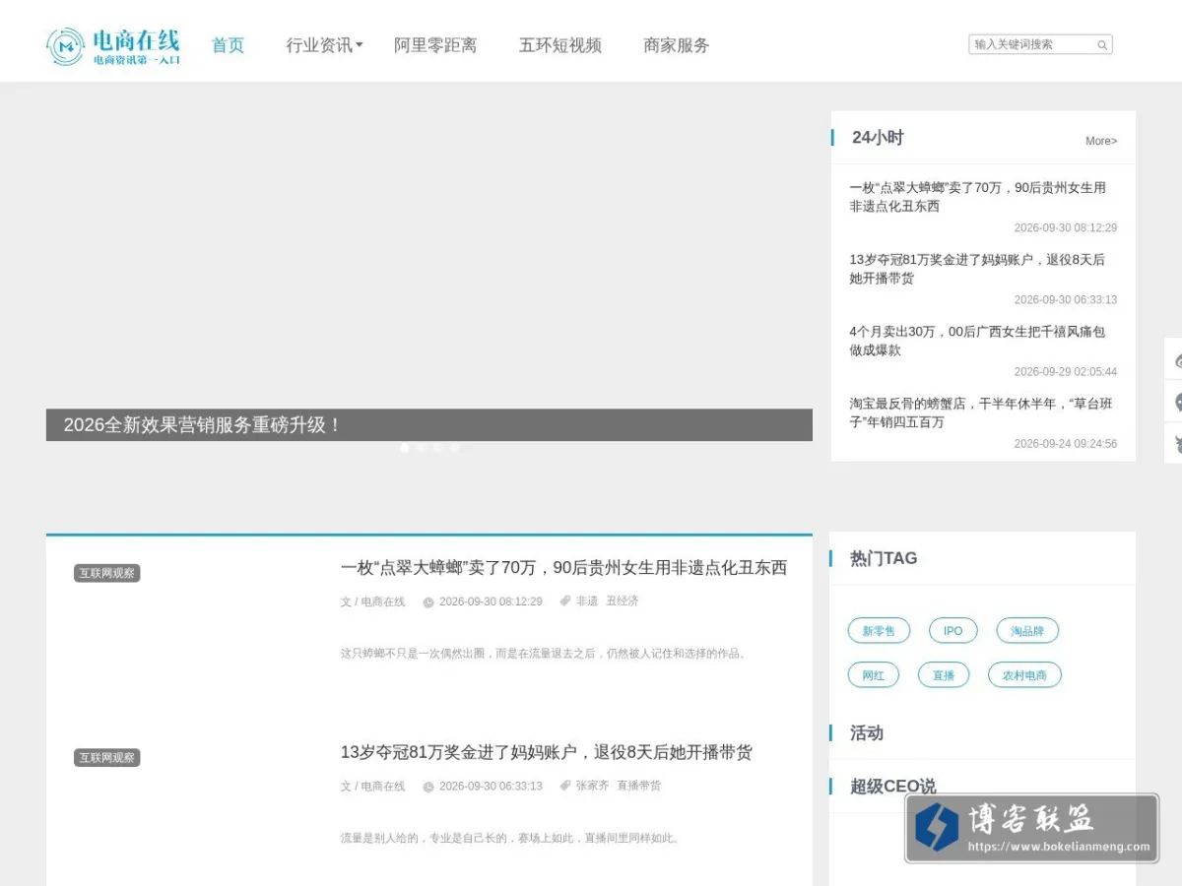Select the 农村电商 hot tag

(x=1024, y=675)
